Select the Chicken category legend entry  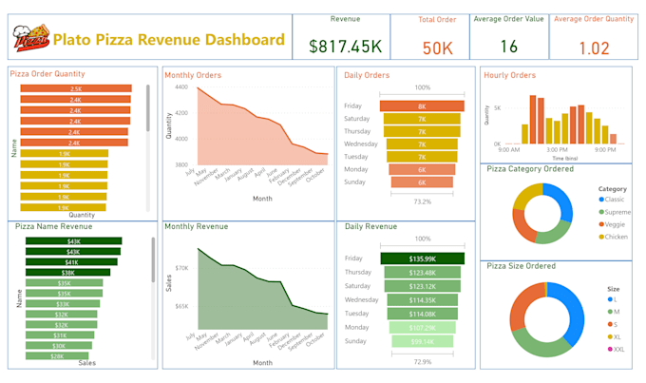point(613,237)
